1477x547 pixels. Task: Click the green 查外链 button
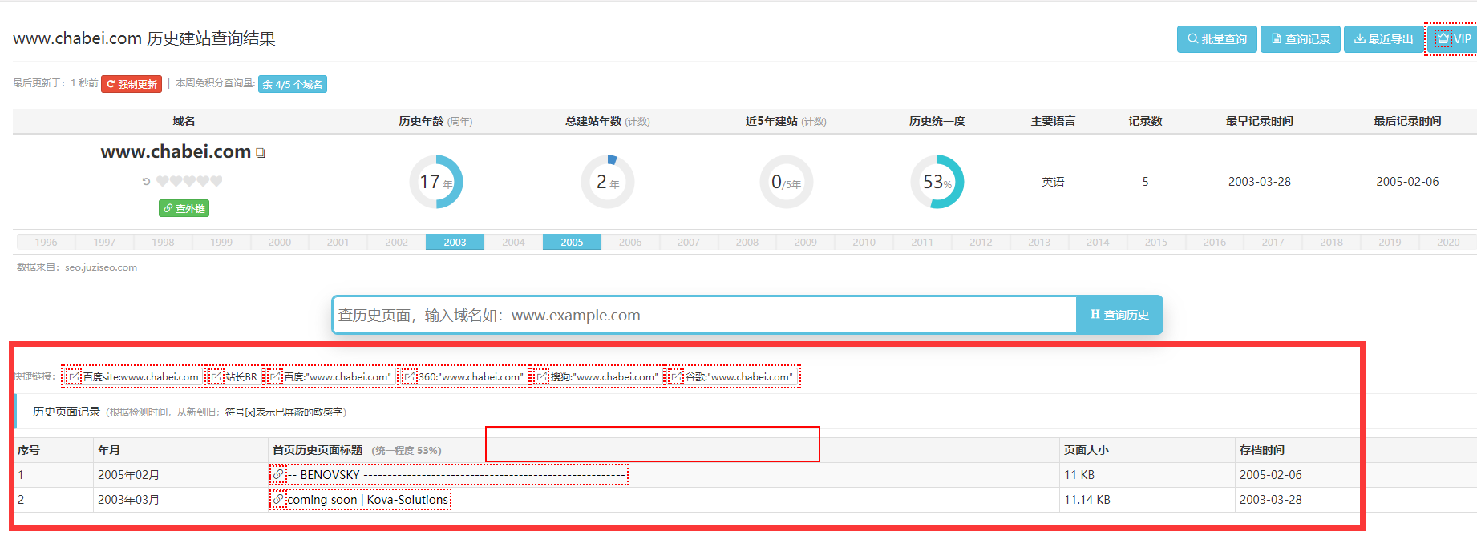(x=184, y=208)
